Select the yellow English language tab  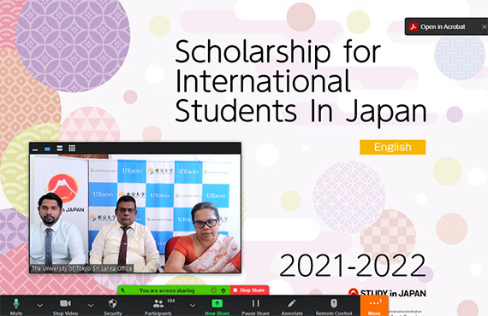392,147
